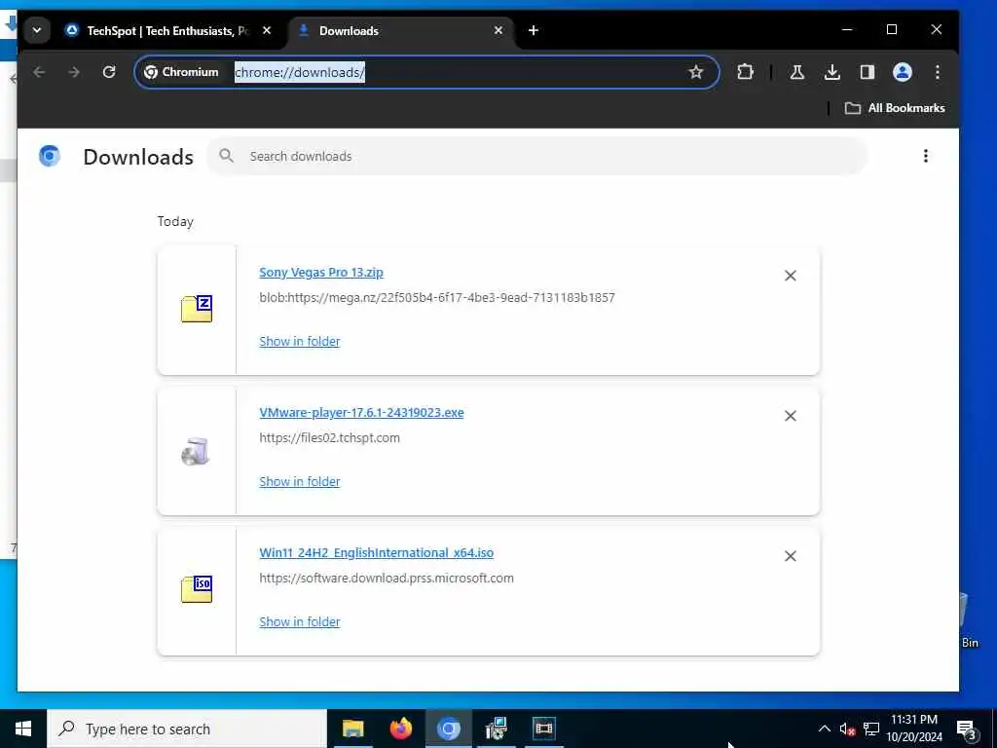Open the toolbar downloads tray icon
This screenshot has width=997, height=748.
click(831, 72)
